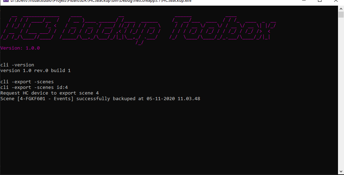This screenshot has width=344, height=175.
Task: Click the scrollbar up arrow
Action: [341, 9]
